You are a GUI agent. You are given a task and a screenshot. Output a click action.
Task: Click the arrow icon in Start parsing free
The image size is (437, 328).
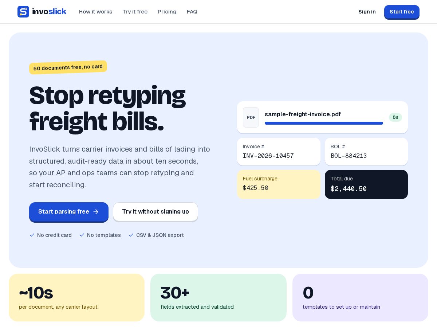pos(96,212)
